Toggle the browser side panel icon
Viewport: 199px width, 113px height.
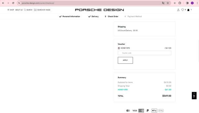pyautogui.click(x=187, y=3)
